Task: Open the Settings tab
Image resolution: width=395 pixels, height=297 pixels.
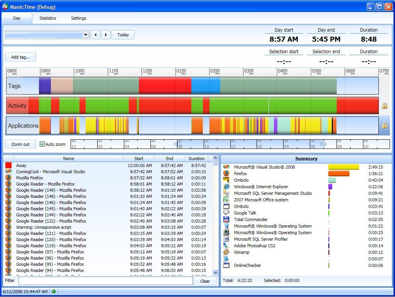Action: 78,18
